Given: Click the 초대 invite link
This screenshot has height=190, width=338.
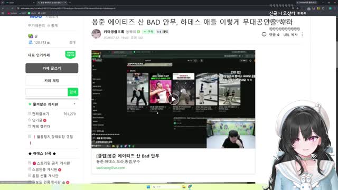Looking at the screenshot, I should point(72,42).
